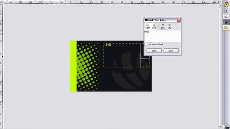Image resolution: width=230 pixels, height=129 pixels.
Task: Click the Help button
Action: (154, 51)
